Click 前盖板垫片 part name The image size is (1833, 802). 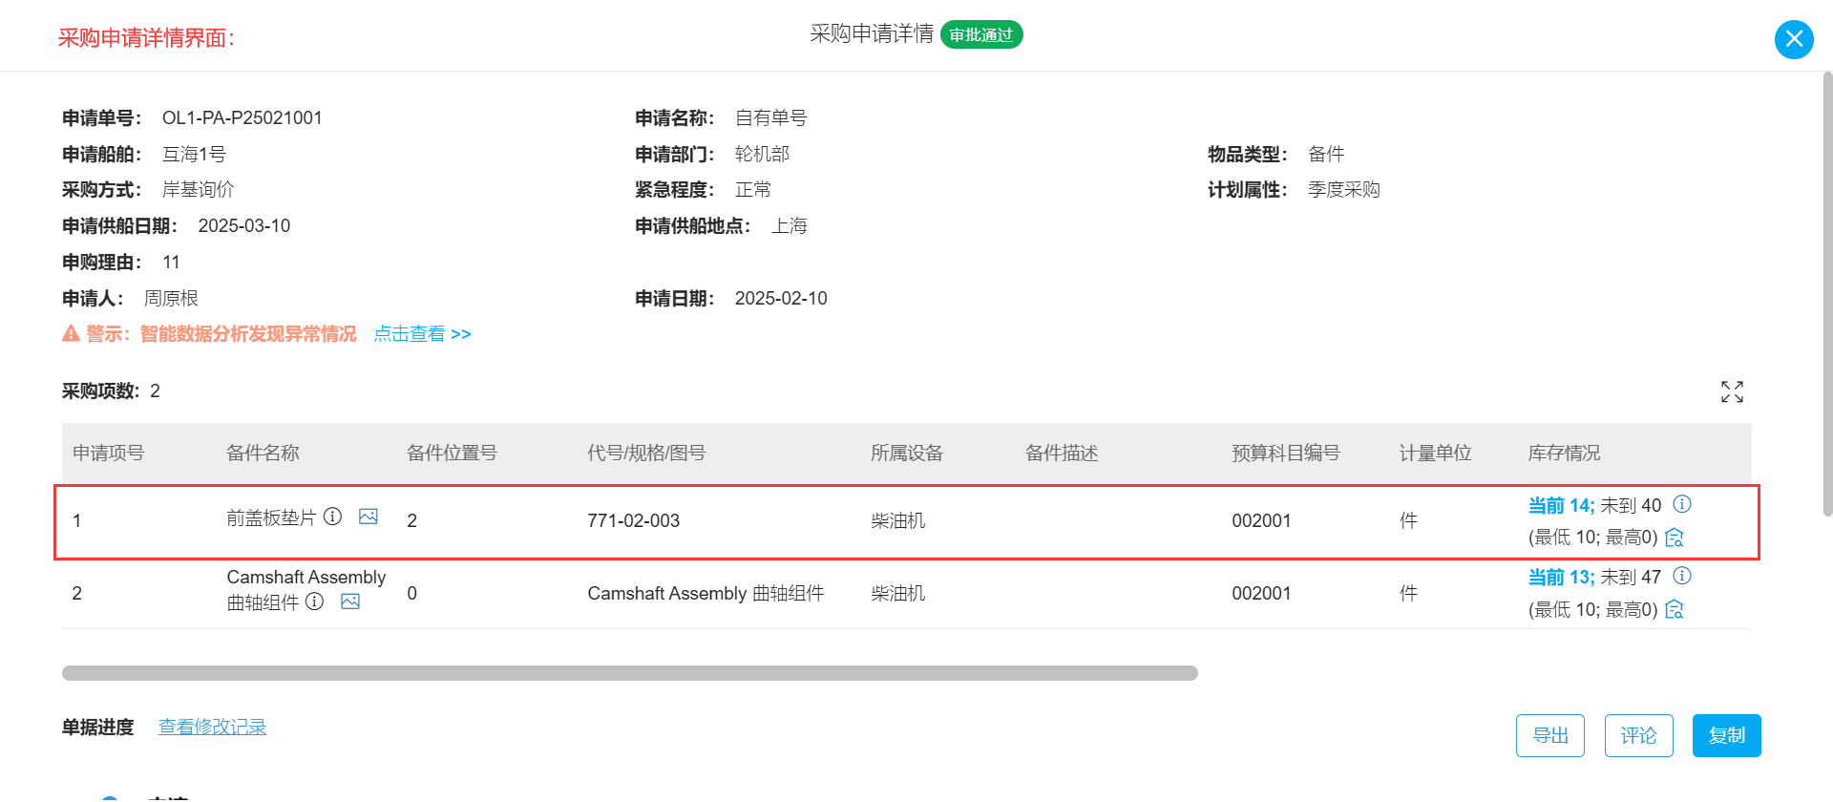pyautogui.click(x=271, y=517)
